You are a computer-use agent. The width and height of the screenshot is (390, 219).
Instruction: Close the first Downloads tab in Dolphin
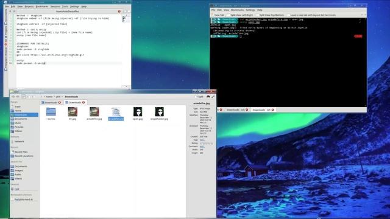[60, 102]
